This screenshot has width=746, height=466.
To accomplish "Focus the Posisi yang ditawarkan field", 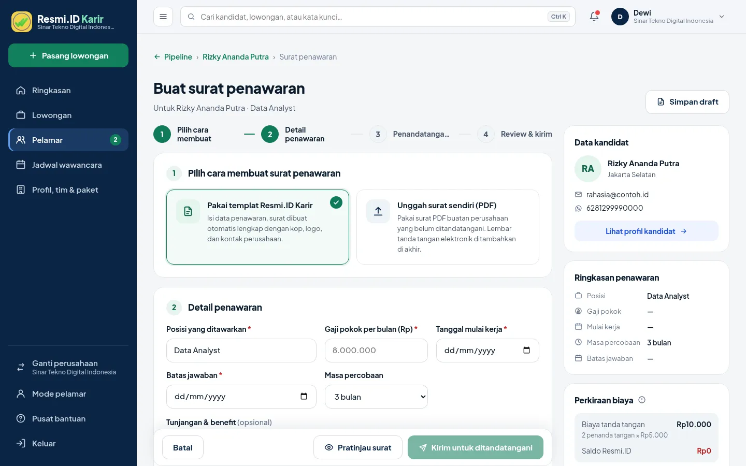I will tap(241, 351).
